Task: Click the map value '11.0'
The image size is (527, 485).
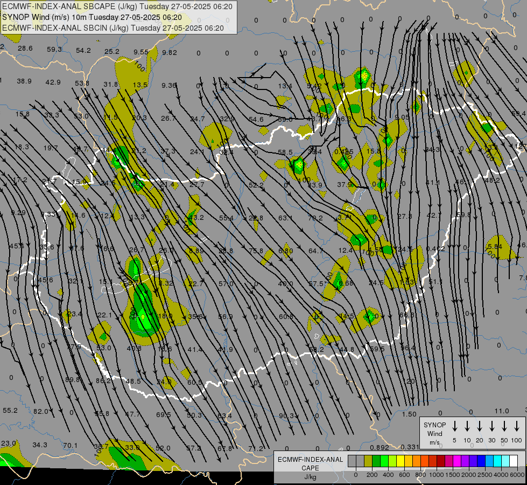Action: click(x=502, y=411)
